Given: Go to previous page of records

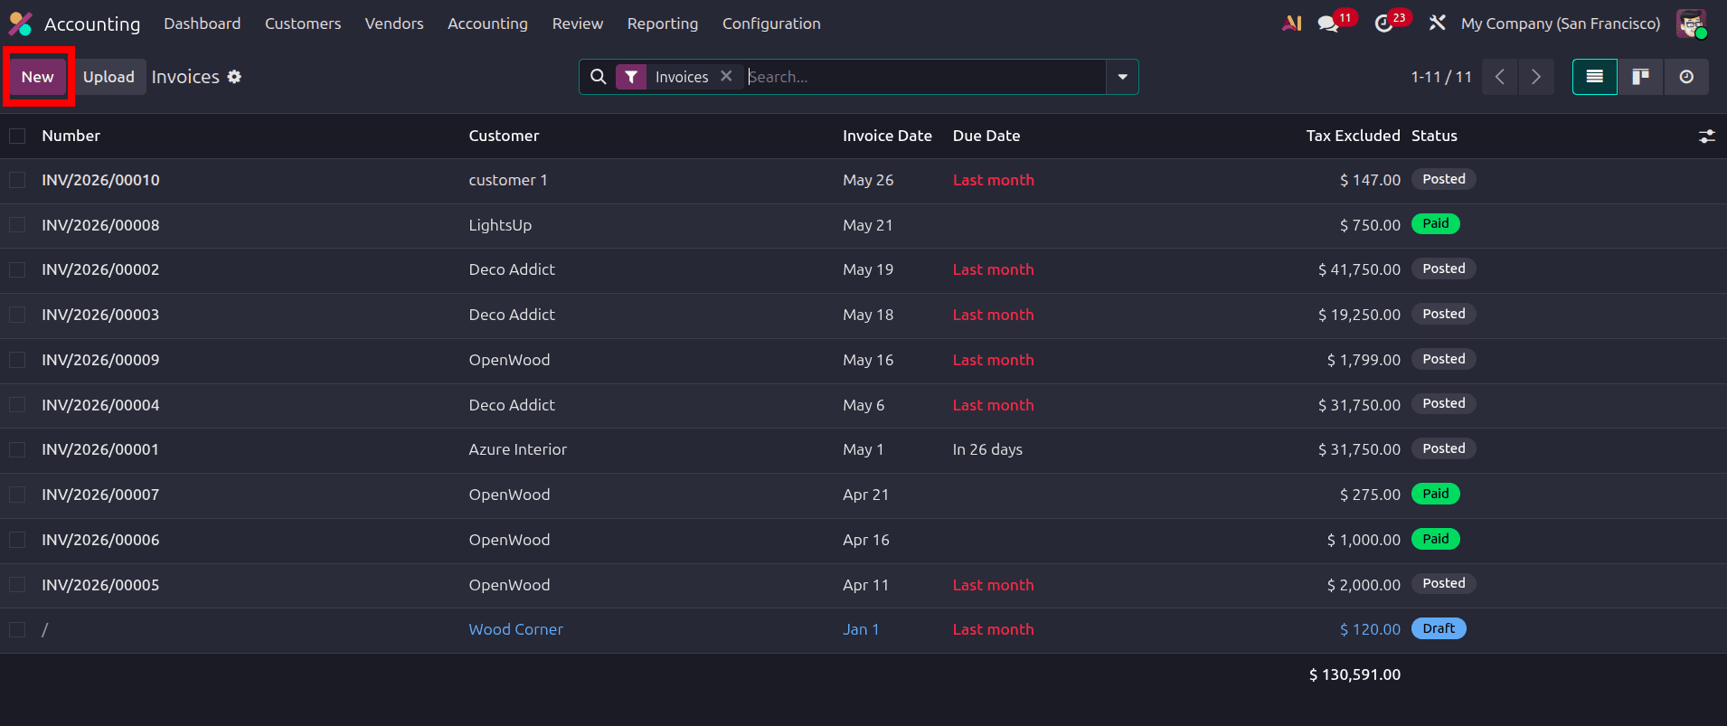Looking at the screenshot, I should tap(1500, 77).
